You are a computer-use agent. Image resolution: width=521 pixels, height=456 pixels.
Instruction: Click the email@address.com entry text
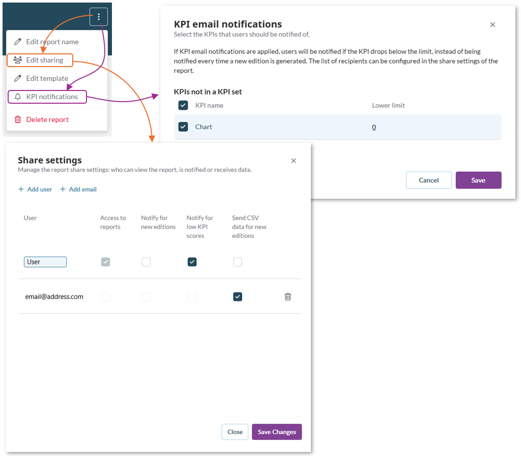click(x=54, y=297)
